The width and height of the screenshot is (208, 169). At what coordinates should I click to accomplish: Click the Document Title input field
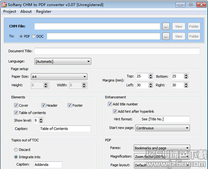[x=117, y=51]
